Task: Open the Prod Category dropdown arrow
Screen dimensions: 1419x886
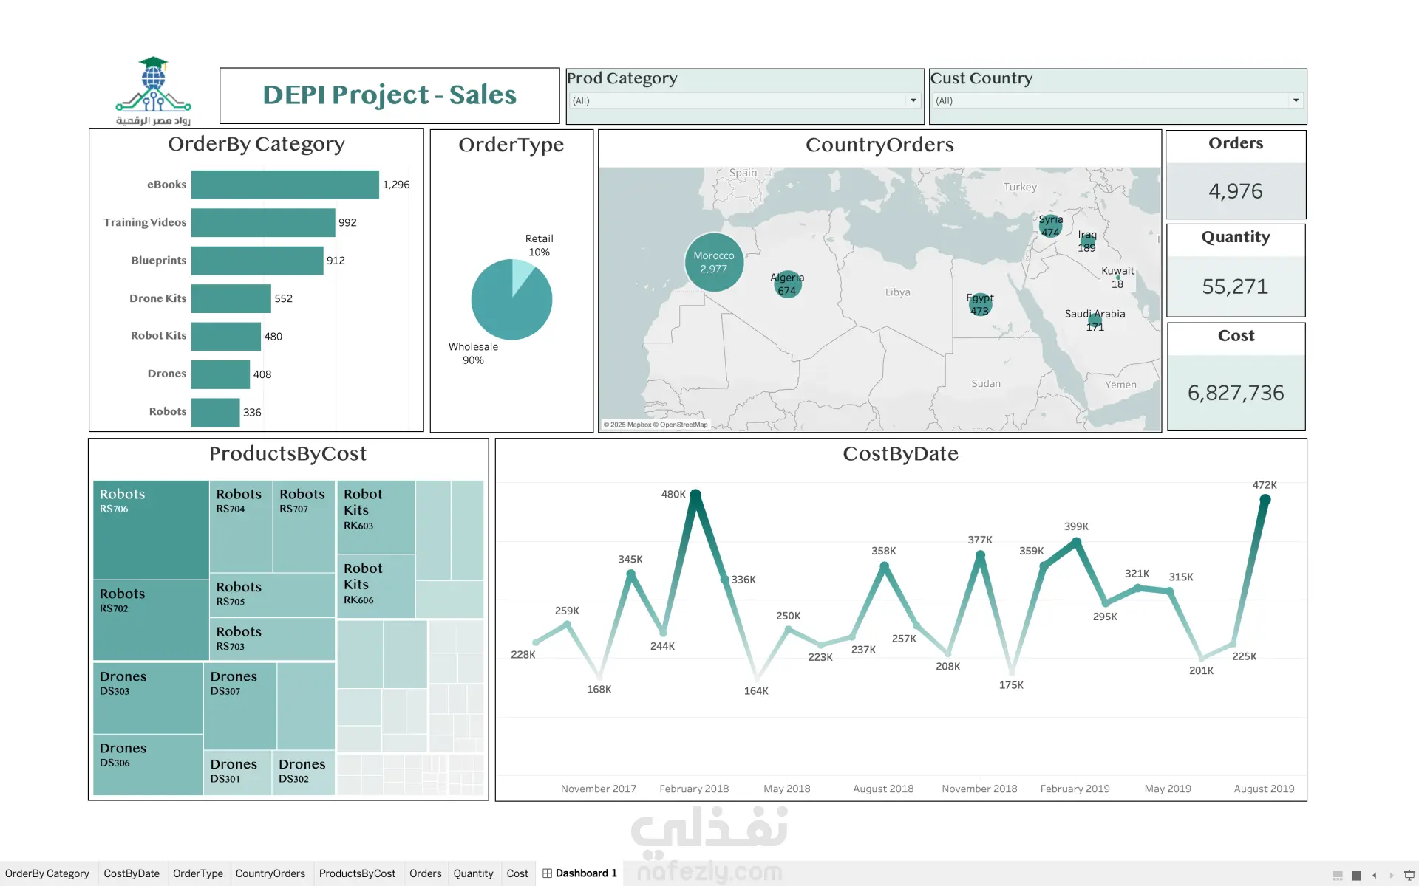Action: click(x=913, y=100)
